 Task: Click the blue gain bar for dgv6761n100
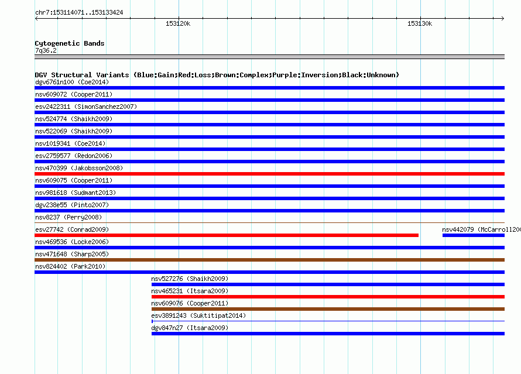[269, 88]
